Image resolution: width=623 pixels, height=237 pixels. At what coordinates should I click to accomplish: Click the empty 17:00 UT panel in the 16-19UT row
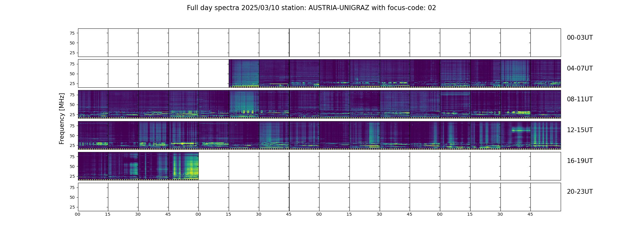[214, 166]
